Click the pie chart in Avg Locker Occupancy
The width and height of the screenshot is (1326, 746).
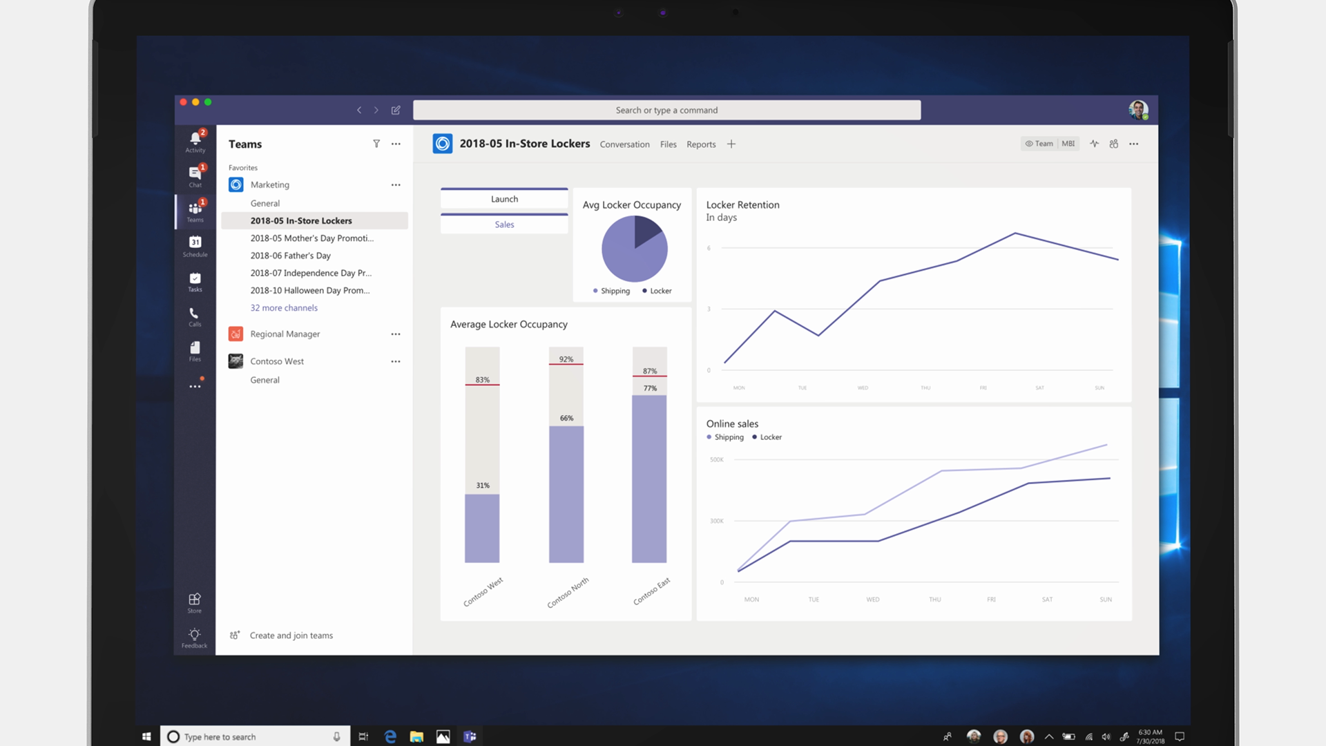pyautogui.click(x=634, y=249)
